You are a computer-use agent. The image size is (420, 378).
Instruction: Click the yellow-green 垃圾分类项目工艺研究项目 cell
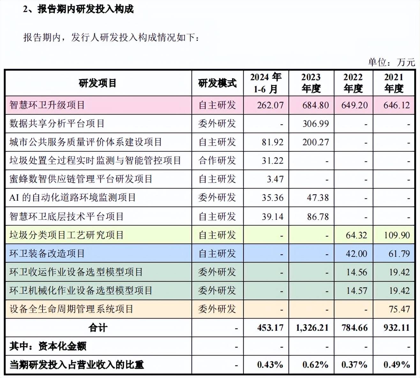click(x=66, y=235)
